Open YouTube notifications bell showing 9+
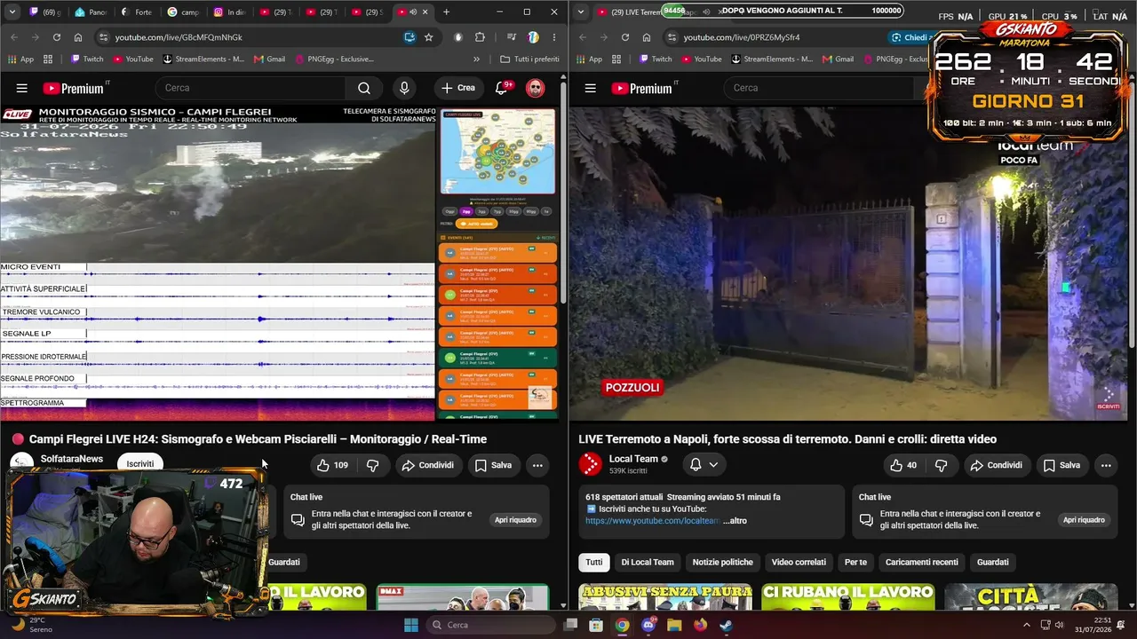The image size is (1137, 639). [x=502, y=88]
